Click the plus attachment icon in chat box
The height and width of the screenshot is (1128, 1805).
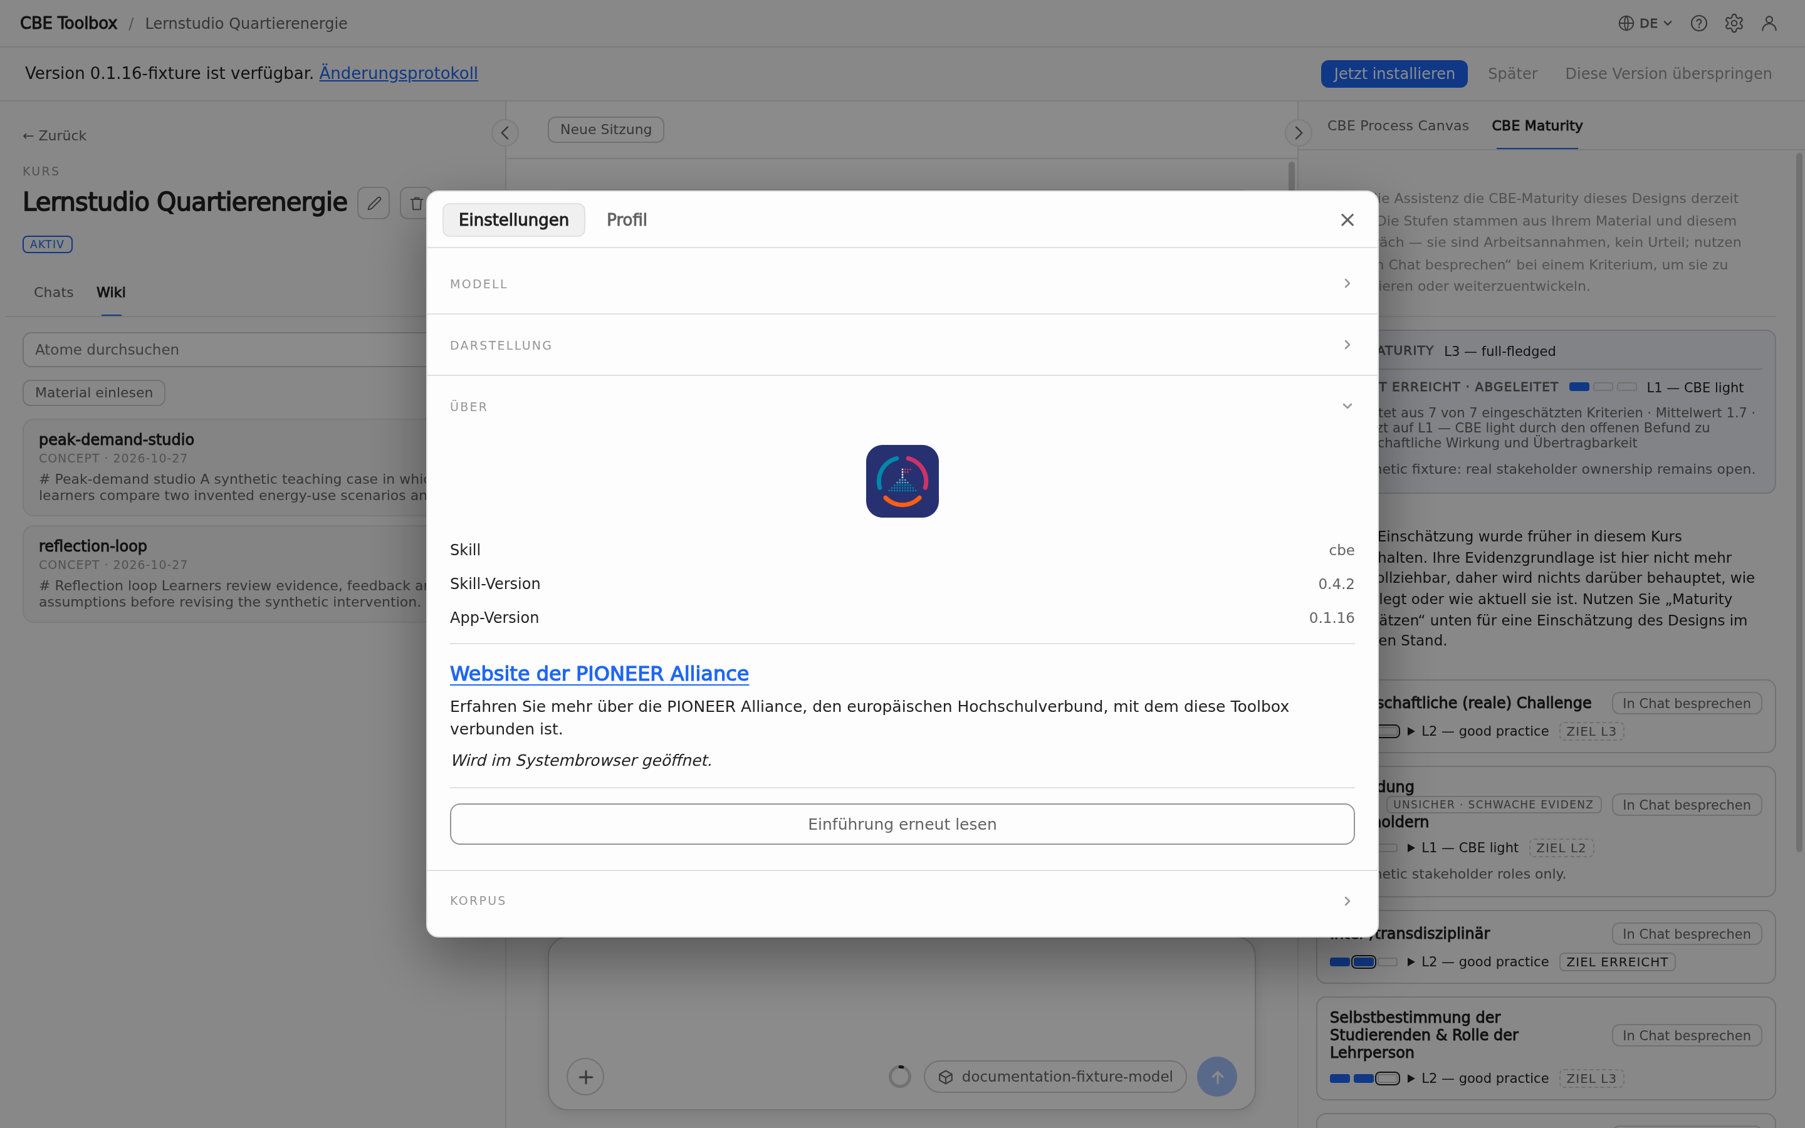click(x=585, y=1077)
